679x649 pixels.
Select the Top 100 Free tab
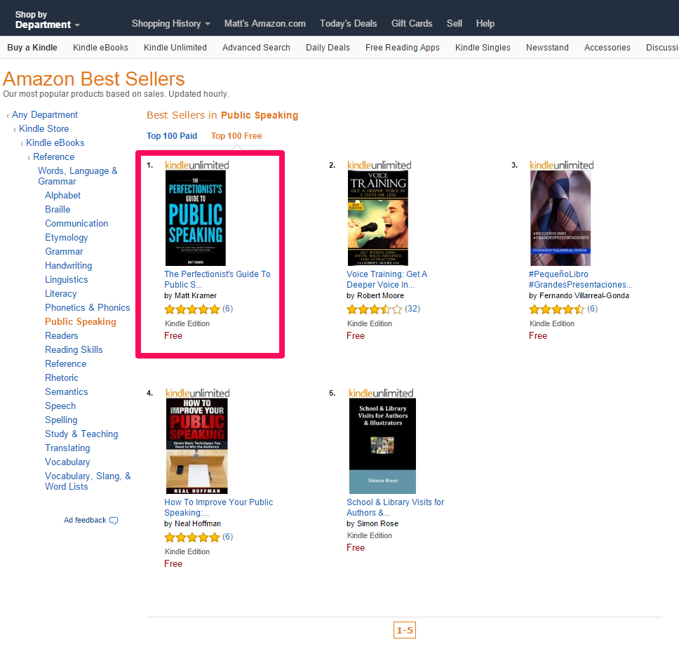point(236,136)
